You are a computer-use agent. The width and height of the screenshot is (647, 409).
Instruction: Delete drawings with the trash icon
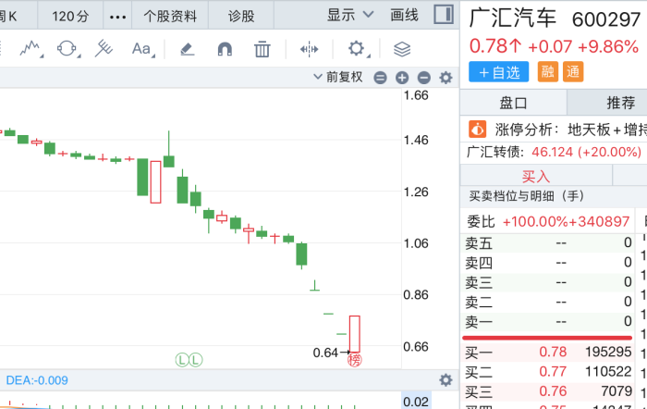[x=262, y=49]
